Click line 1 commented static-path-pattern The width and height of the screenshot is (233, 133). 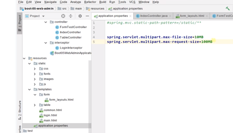[x=154, y=23]
